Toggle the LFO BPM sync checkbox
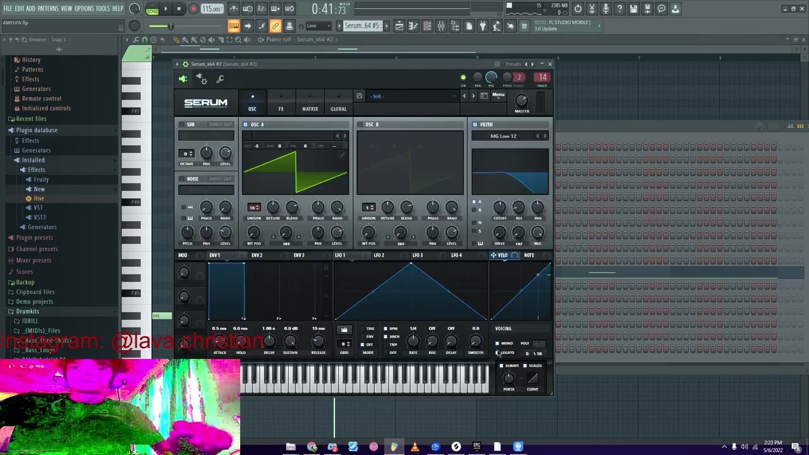809x455 pixels. (386, 329)
